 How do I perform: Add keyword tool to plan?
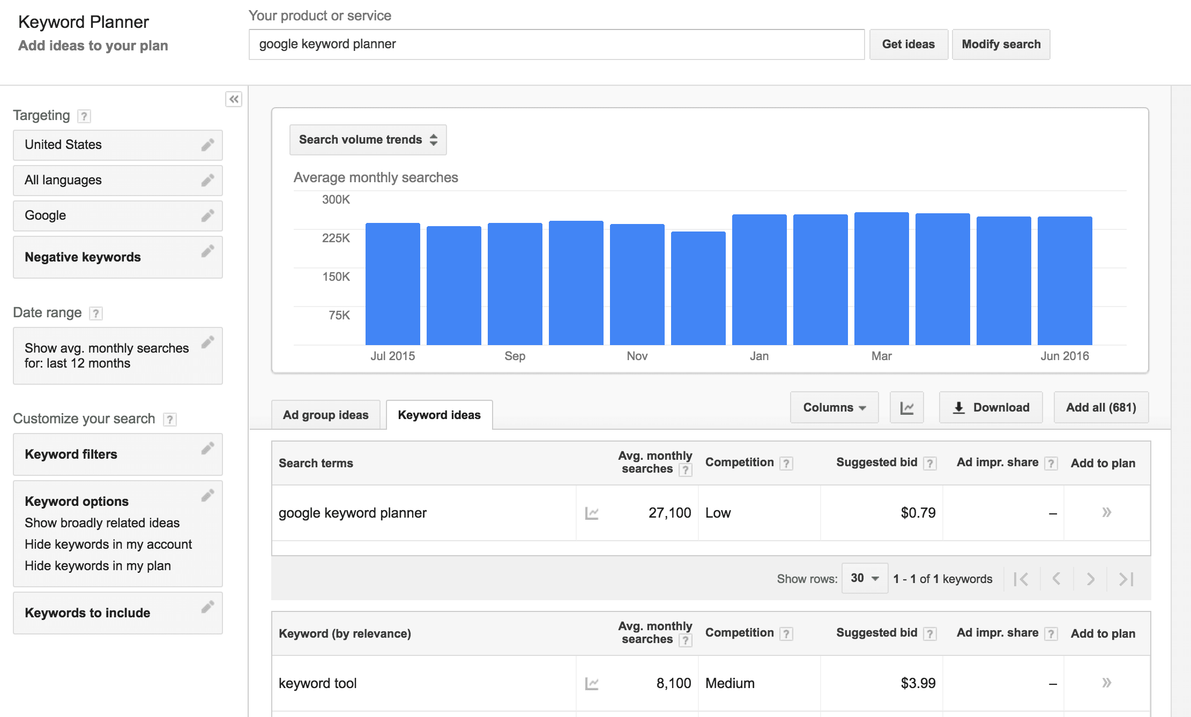pos(1106,683)
